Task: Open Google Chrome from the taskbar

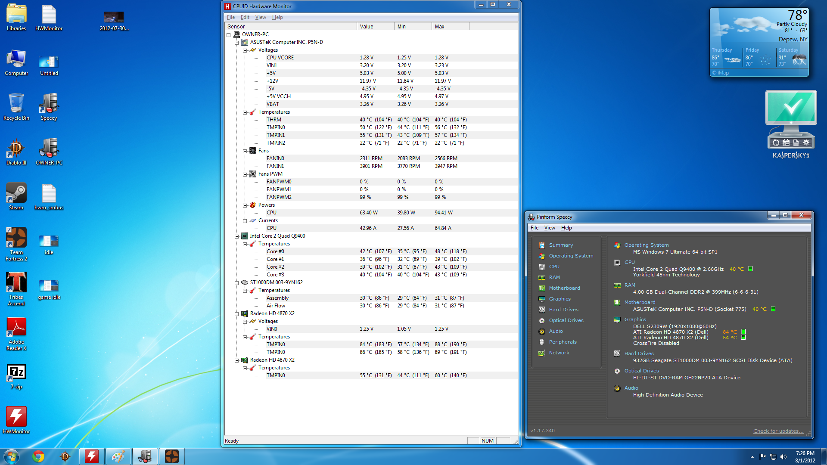Action: point(38,456)
